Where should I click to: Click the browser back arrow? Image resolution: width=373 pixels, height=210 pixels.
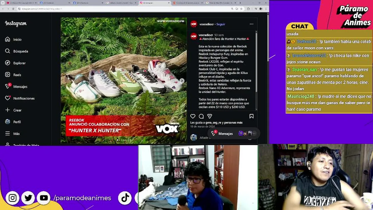pyautogui.click(x=4, y=9)
